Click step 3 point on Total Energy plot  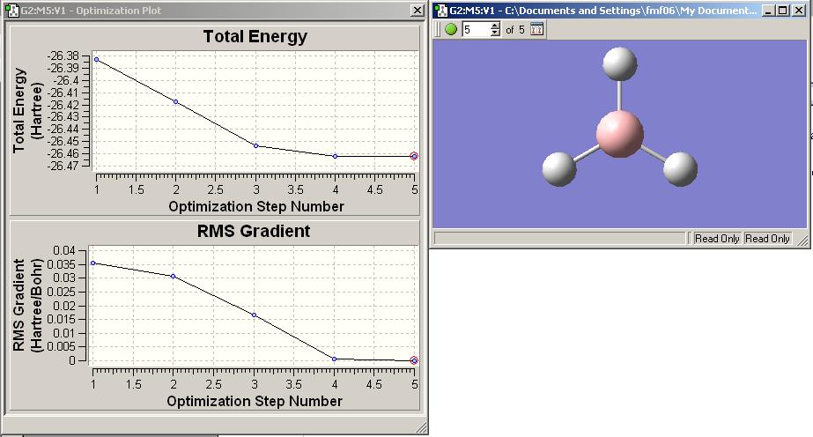coord(256,145)
